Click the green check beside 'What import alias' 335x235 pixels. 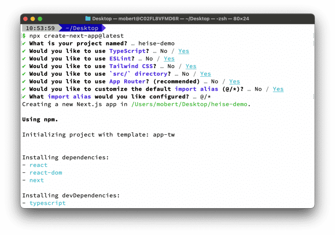[x=24, y=97]
